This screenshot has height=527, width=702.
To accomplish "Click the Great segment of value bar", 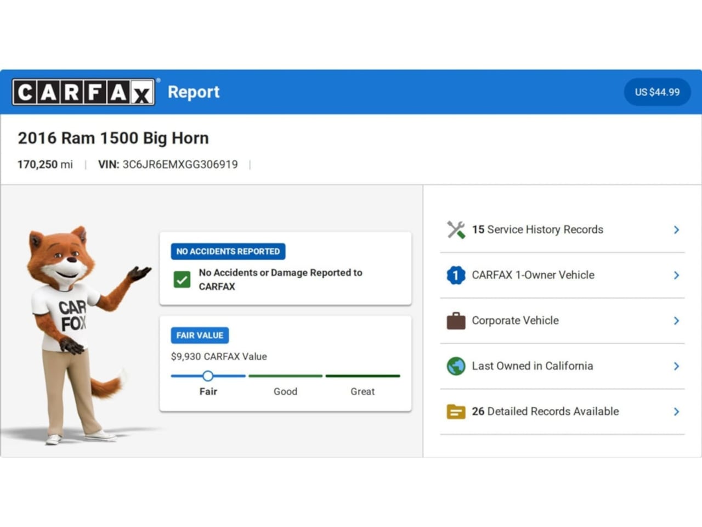I will click(363, 376).
